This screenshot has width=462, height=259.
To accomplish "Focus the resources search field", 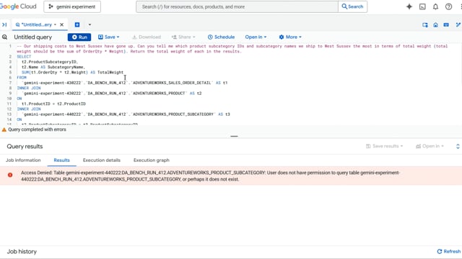I will [x=237, y=6].
